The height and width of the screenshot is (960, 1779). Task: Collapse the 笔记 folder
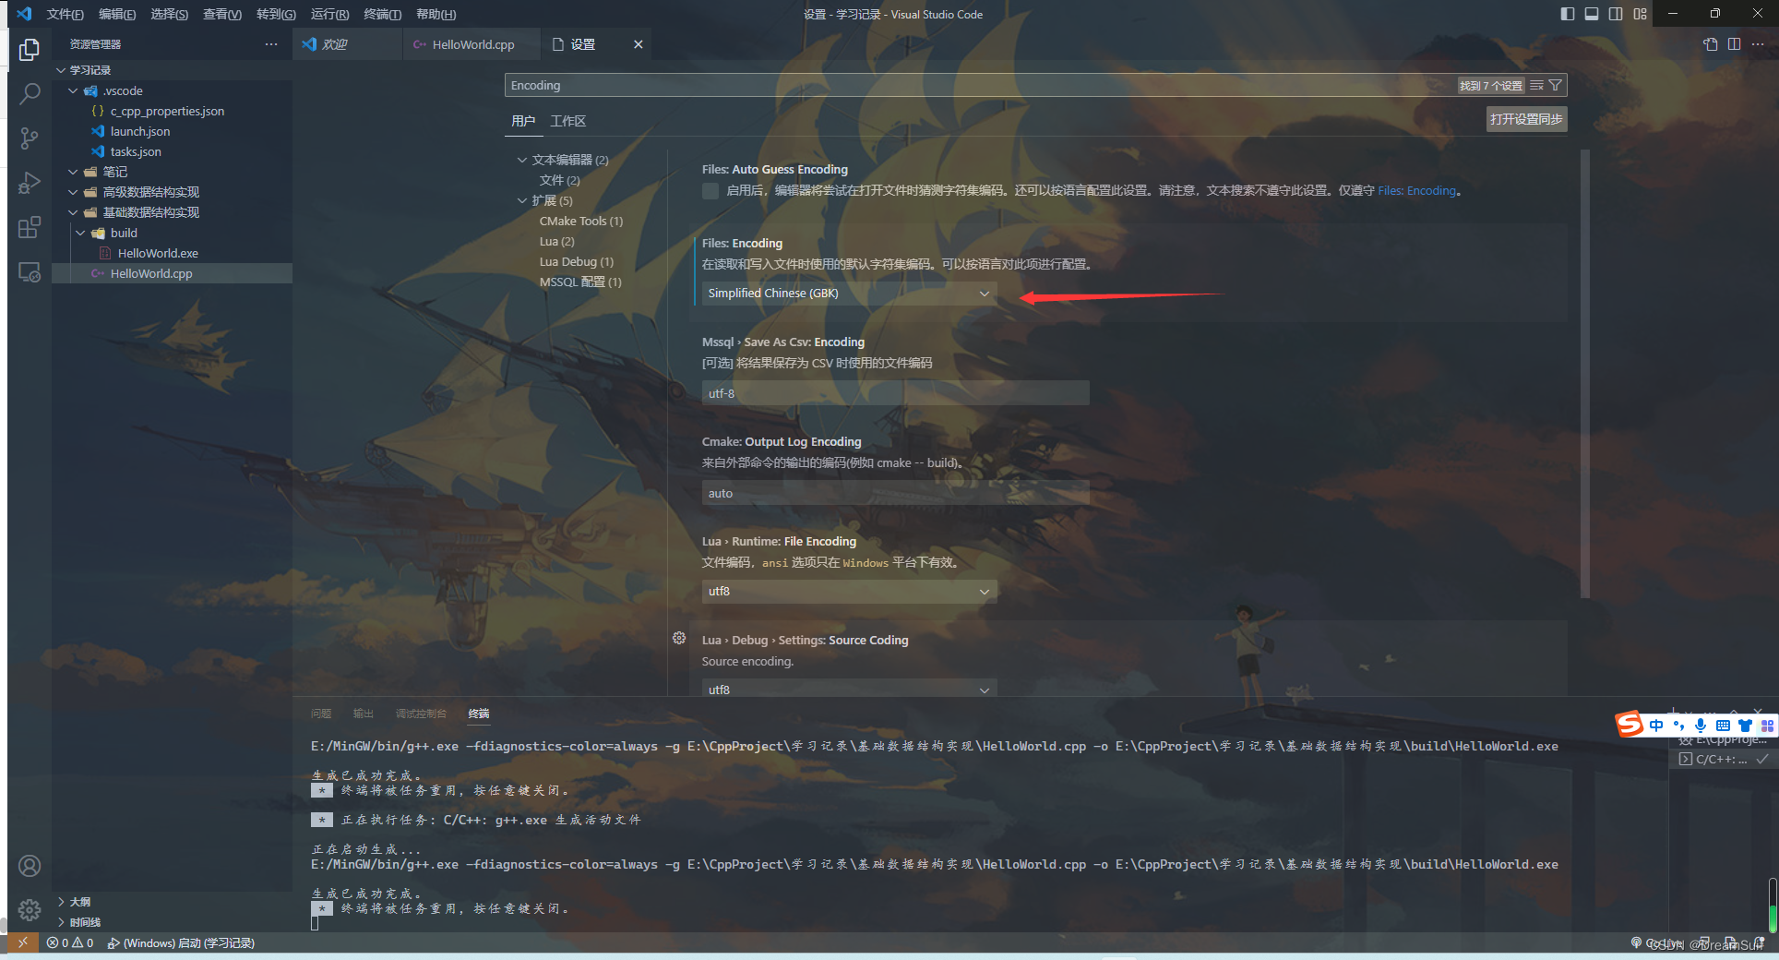click(73, 172)
